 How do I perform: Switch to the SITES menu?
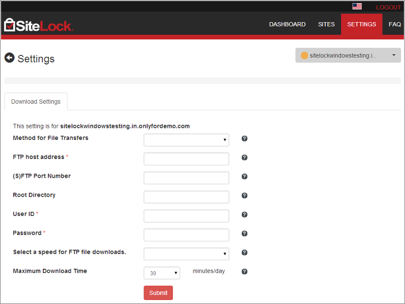point(326,24)
